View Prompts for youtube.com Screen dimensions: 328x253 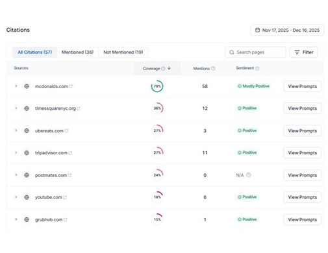click(302, 197)
